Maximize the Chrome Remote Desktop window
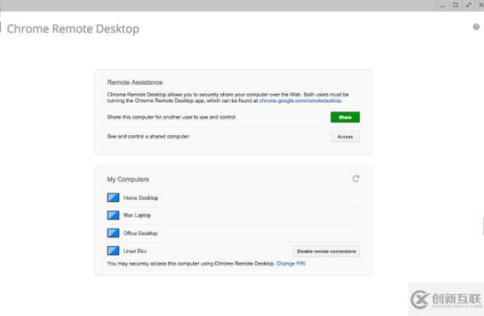The image size is (484, 316). (455, 5)
